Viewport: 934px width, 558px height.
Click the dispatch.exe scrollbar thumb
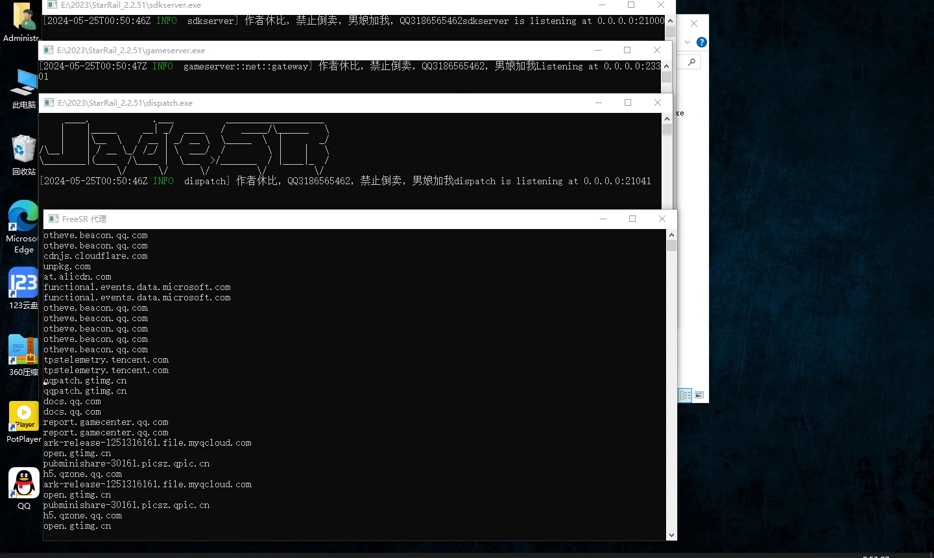pos(667,129)
